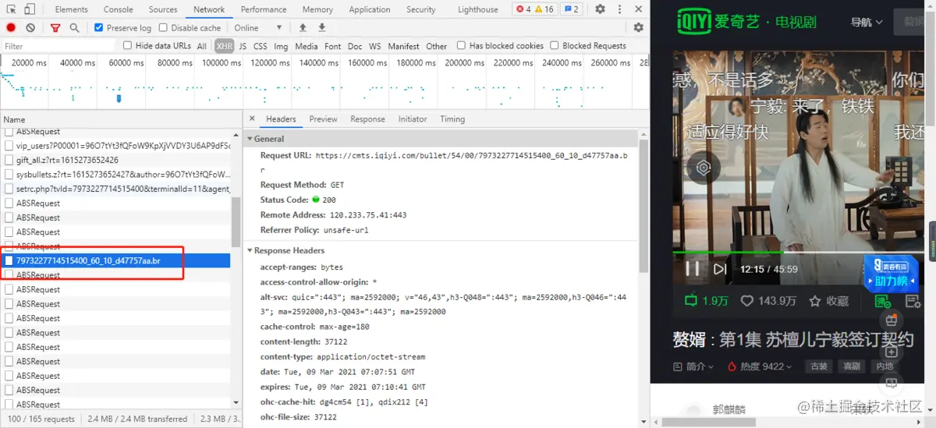Close the request details pane
936x428 pixels.
tap(252, 119)
